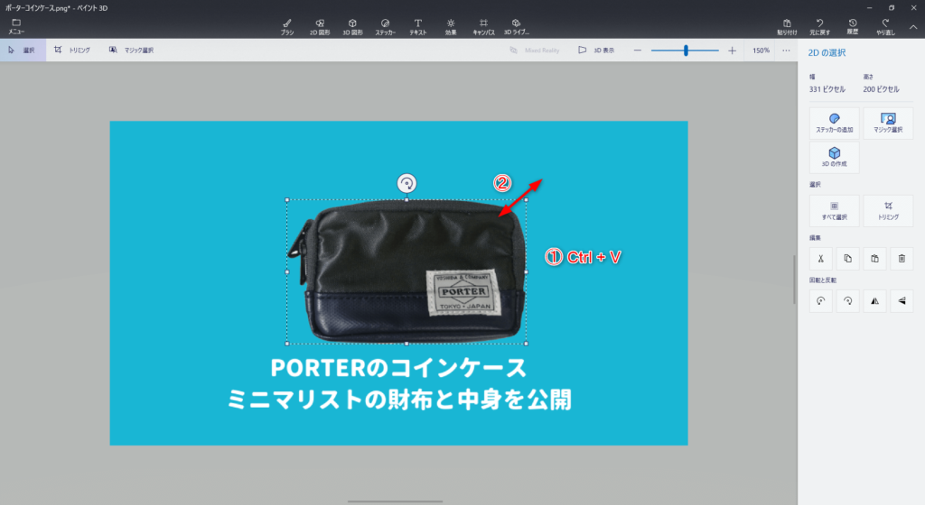Screen dimensions: 925x505
Task: Open the 履歴 history icon
Action: click(853, 26)
